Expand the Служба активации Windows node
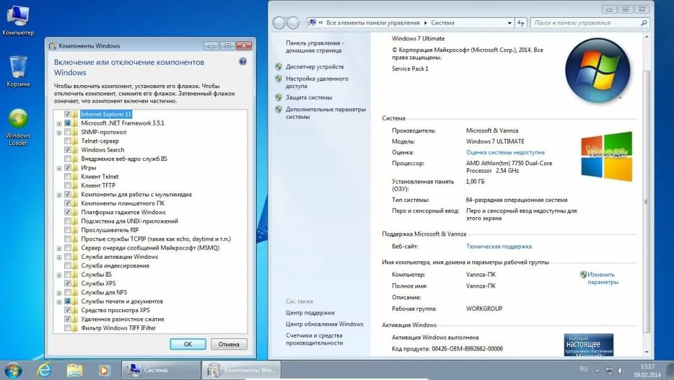Image resolution: width=674 pixels, height=380 pixels. click(59, 257)
